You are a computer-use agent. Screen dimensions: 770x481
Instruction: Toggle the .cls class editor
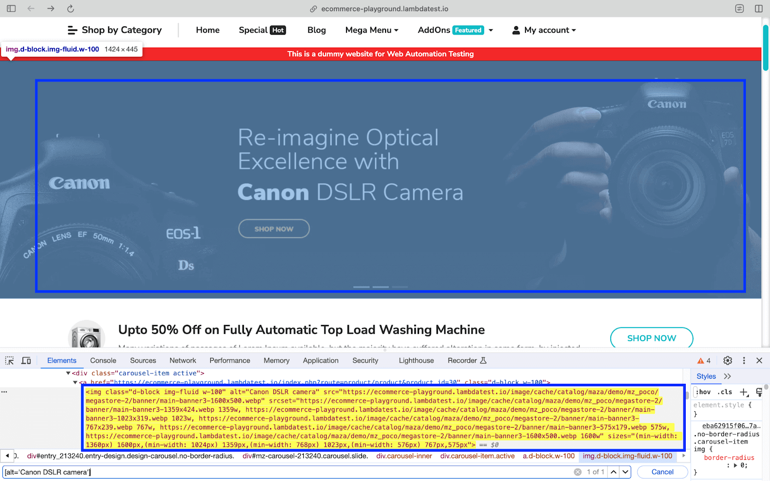click(725, 392)
